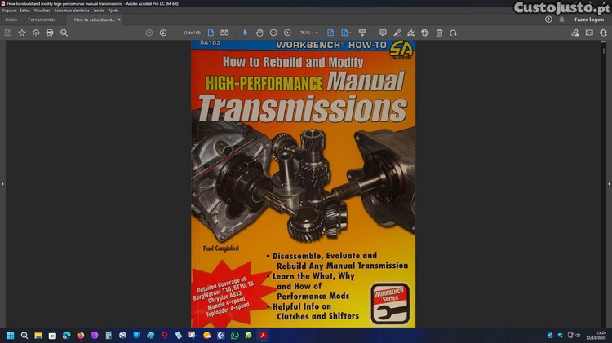Select the highlight text pen tool
The width and height of the screenshot is (612, 343).
point(397,33)
